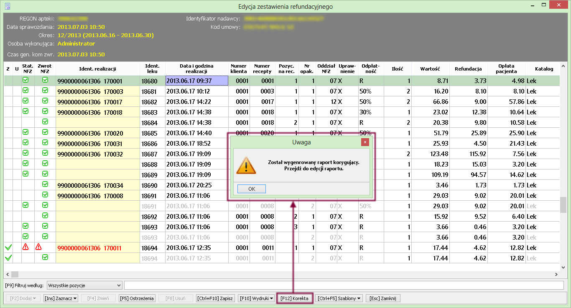Toggle Zwrot NFZ checkbox for row 18681
This screenshot has height=308, width=571.
point(45,90)
